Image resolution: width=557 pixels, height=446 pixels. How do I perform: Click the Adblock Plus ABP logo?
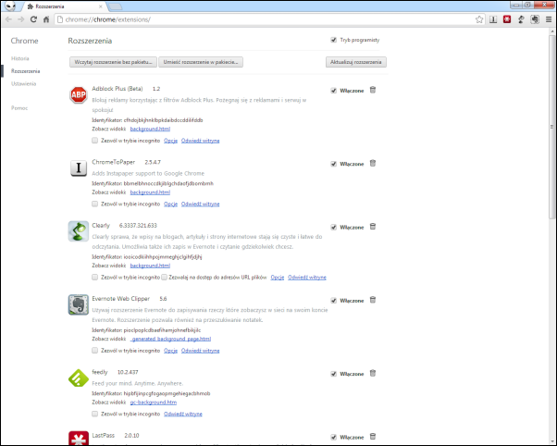coord(78,94)
